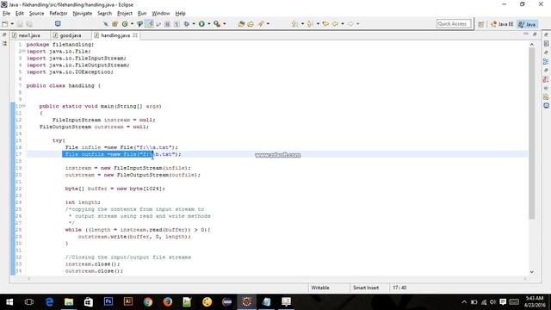551x310 pixels.
Task: Open the Search dropdown arrow
Action: point(268,24)
